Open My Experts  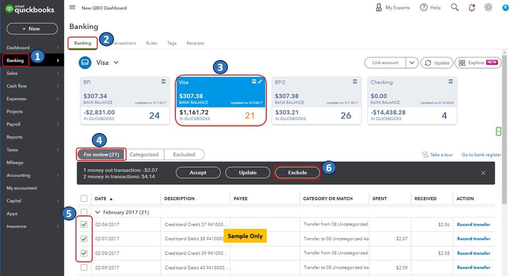point(392,7)
